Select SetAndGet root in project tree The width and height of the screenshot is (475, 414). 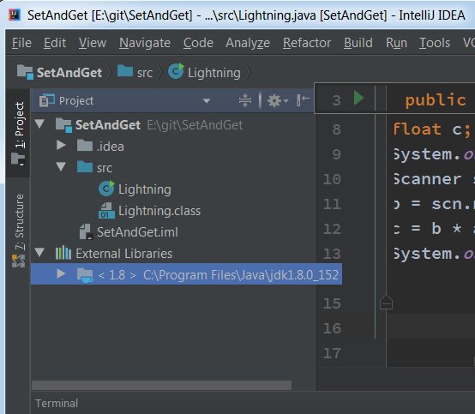click(173, 125)
